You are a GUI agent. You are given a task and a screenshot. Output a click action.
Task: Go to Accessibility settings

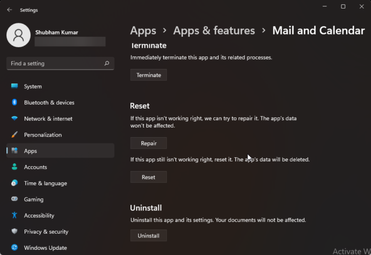tap(60, 215)
